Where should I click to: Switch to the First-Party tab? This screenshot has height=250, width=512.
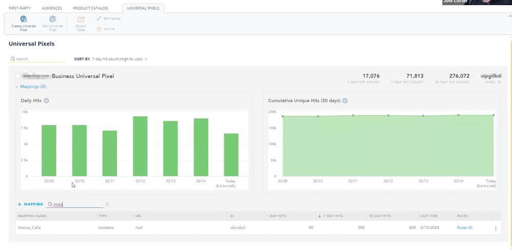19,8
